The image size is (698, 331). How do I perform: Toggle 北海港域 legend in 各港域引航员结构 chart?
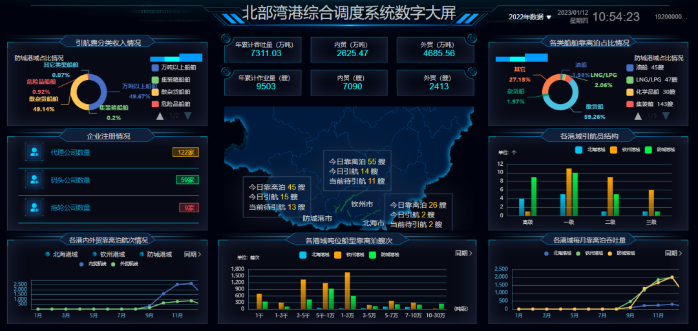click(590, 150)
